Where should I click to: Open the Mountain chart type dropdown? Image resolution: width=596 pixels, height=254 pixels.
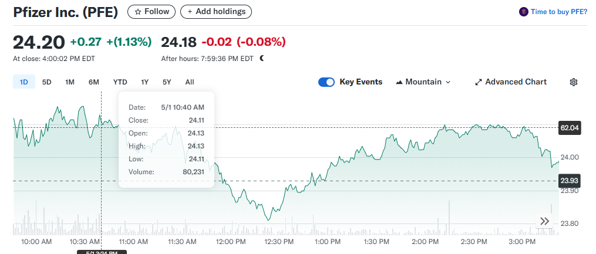click(423, 82)
